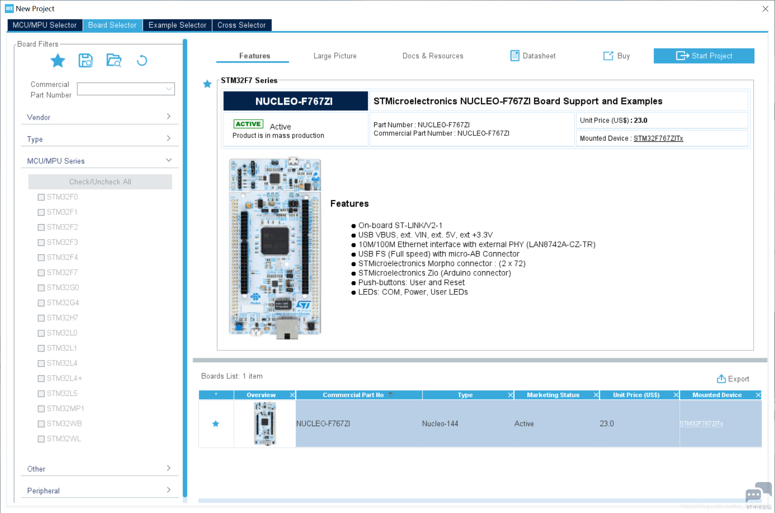Click the favorites star column header

216,395
